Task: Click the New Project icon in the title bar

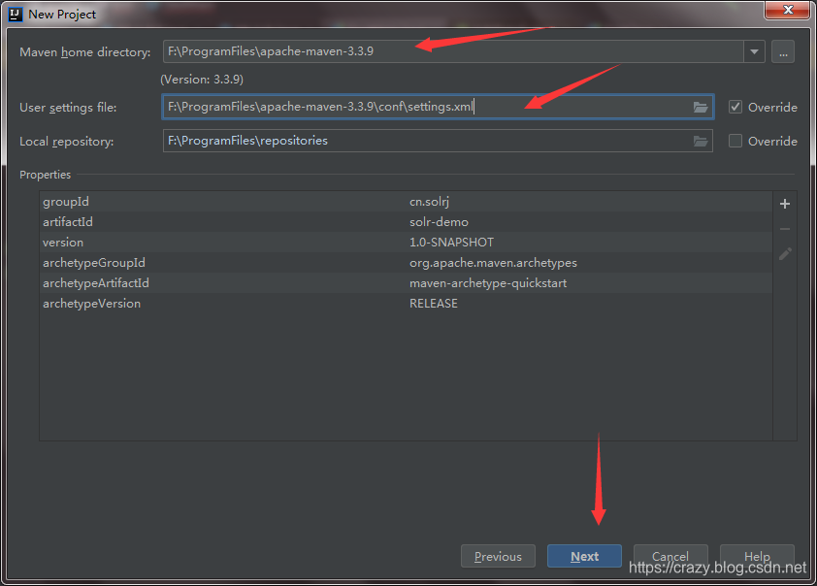Action: click(14, 14)
